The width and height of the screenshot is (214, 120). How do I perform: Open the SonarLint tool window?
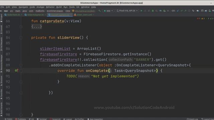tap(55, 119)
